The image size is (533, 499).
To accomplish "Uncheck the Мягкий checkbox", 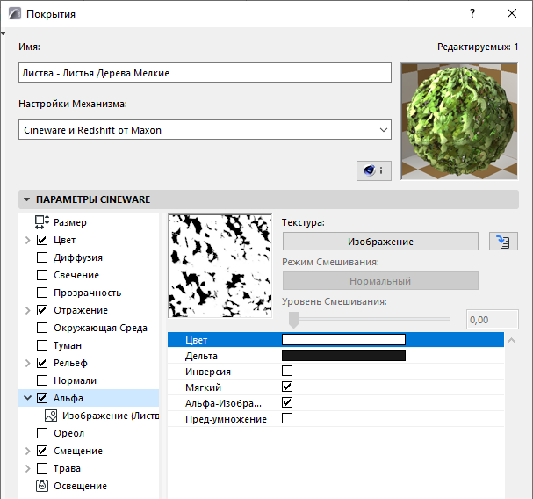I will (x=287, y=387).
